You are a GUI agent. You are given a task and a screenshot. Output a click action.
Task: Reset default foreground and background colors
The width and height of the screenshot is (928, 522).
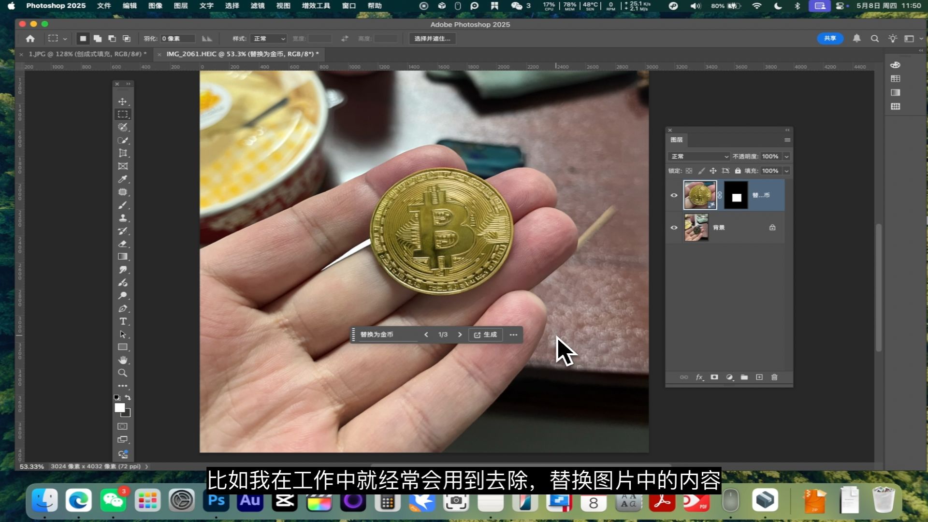[x=117, y=398]
